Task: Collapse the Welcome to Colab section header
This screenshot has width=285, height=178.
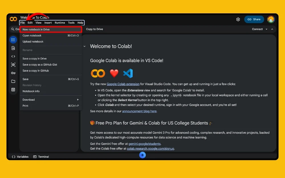Action: (x=84, y=46)
